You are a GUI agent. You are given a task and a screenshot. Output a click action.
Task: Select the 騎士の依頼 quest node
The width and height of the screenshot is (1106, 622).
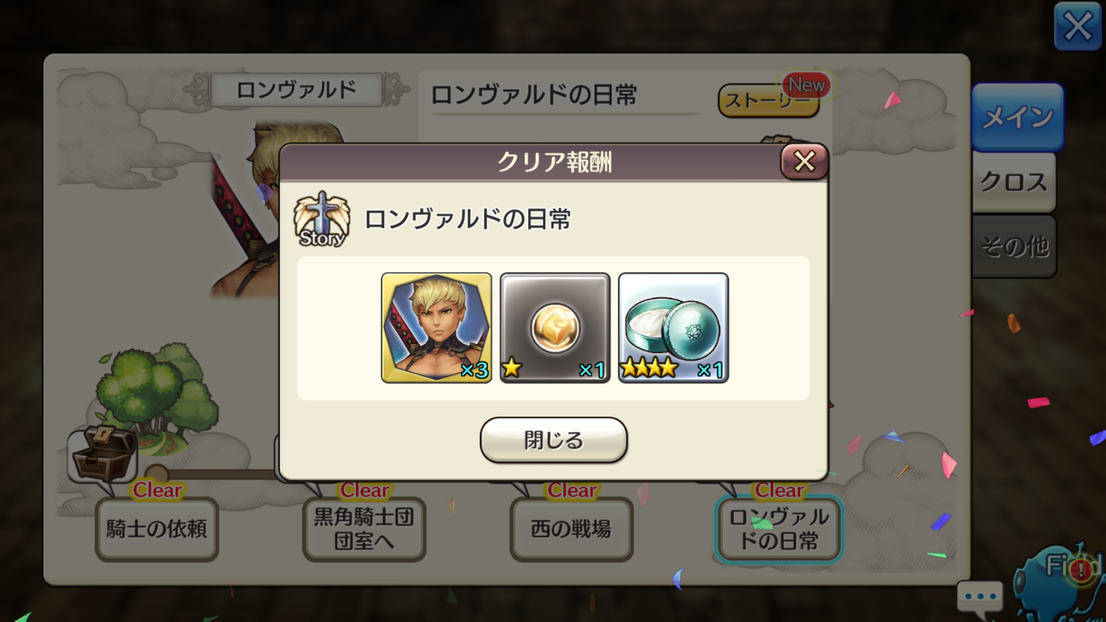[x=157, y=529]
